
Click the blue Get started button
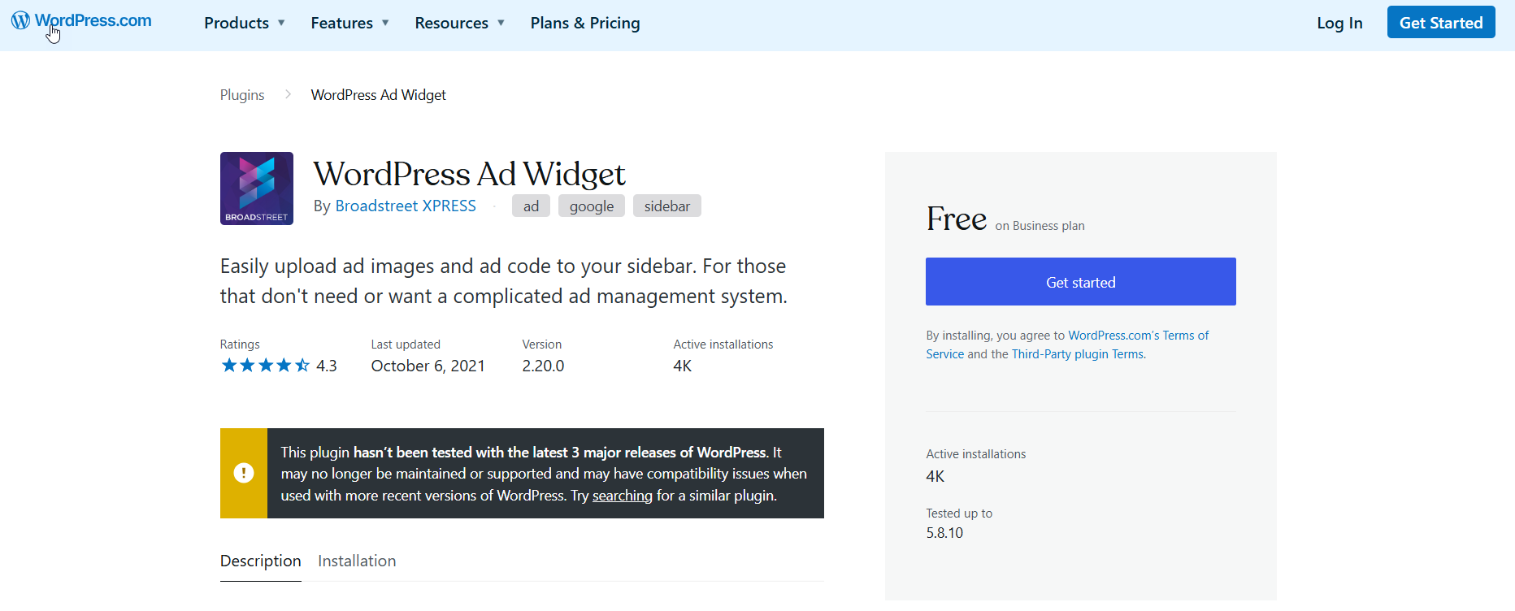pos(1081,282)
